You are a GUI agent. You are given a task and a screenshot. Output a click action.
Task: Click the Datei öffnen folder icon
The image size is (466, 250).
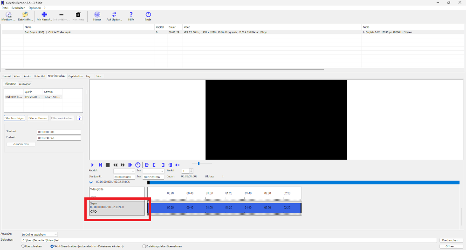[x=25, y=14]
